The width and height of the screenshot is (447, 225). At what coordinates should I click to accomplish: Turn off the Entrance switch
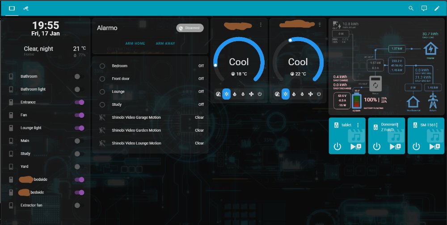pyautogui.click(x=79, y=102)
